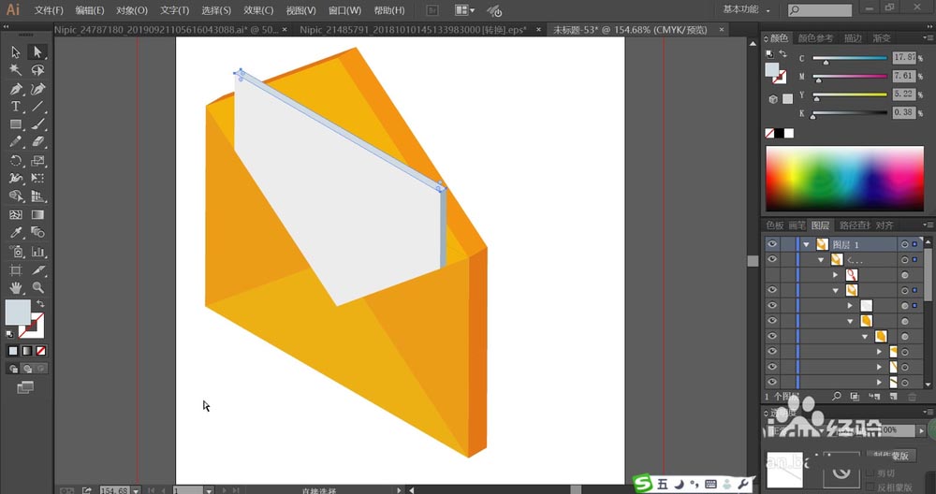Open the Arrange Documents dropdown

[x=465, y=10]
